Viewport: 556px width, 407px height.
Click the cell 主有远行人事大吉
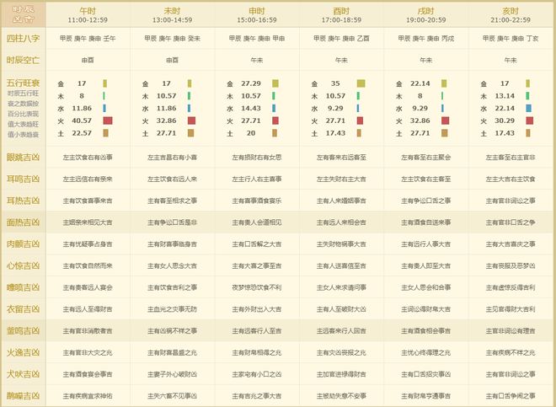426,244
